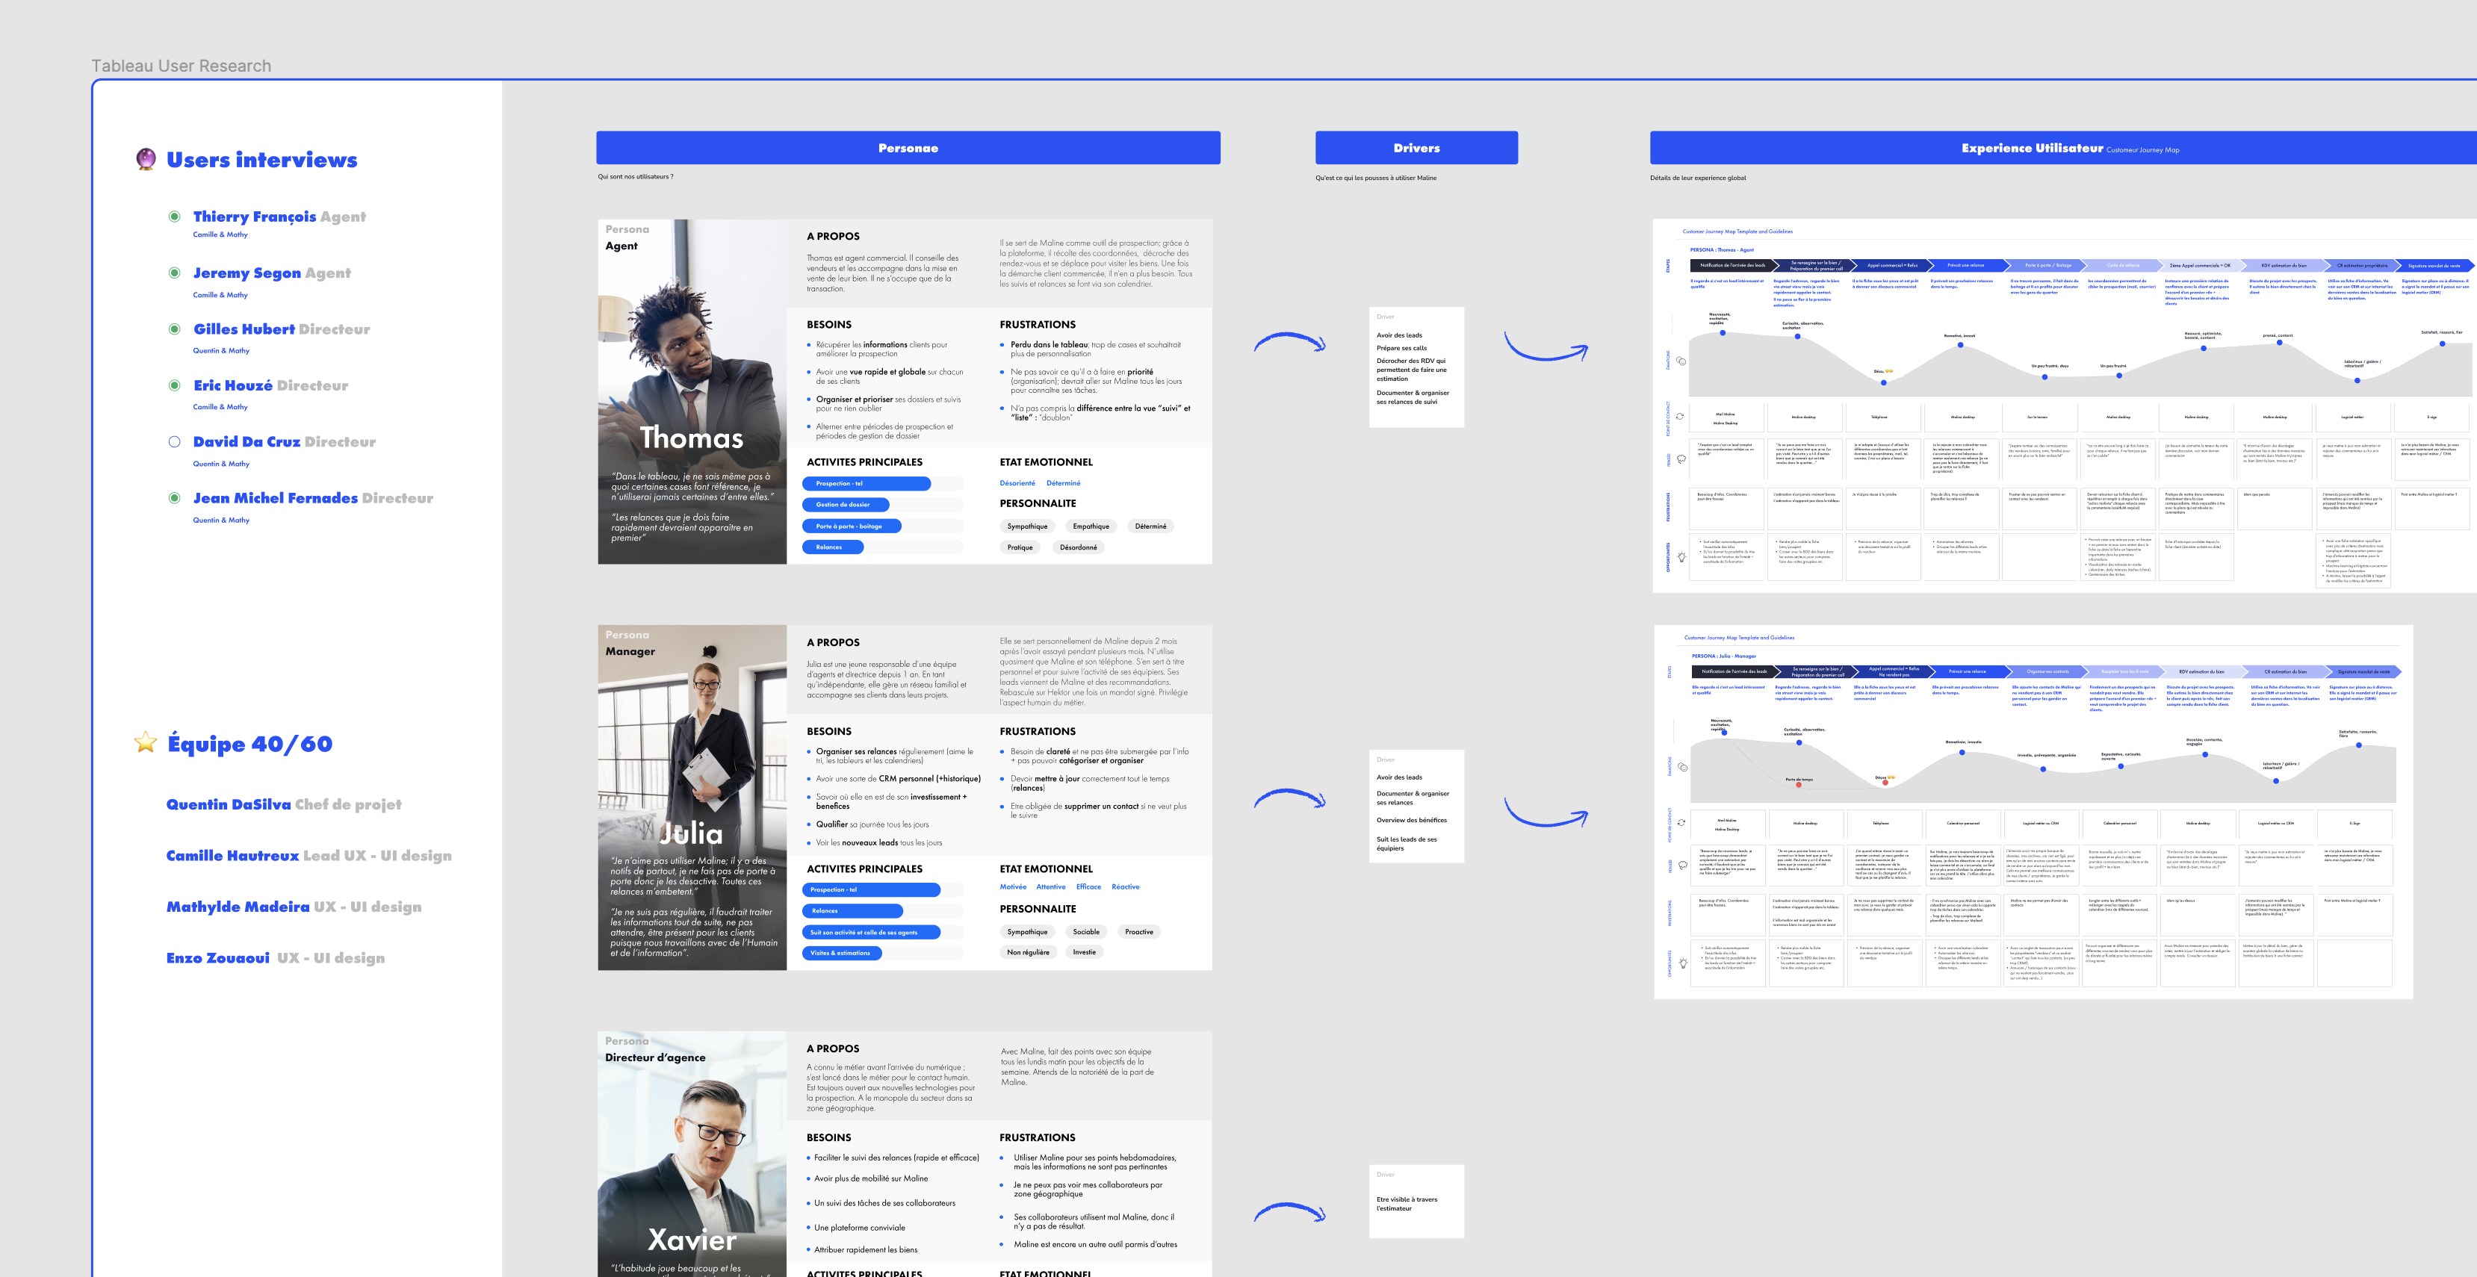Select the filled circle next to Eric Houzé
This screenshot has height=1277, width=2477.
174,385
